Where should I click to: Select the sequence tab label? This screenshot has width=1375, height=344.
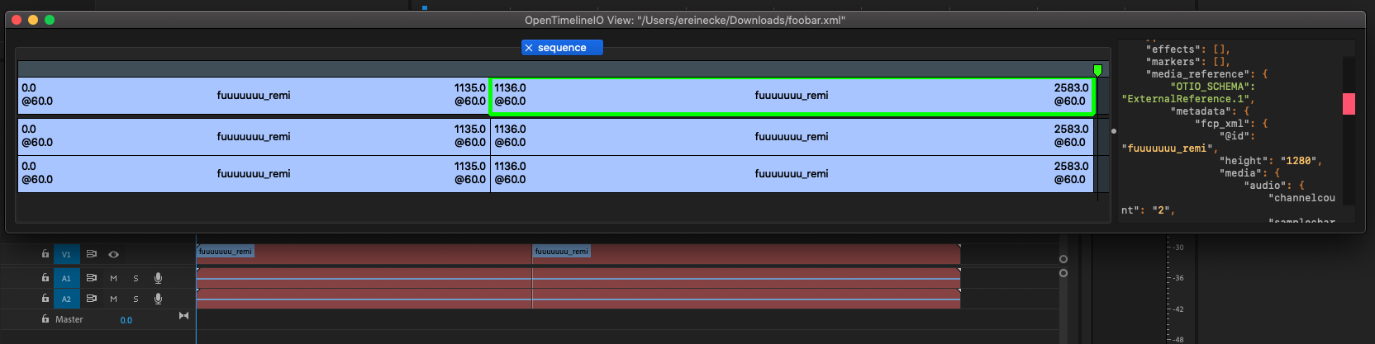[x=562, y=48]
